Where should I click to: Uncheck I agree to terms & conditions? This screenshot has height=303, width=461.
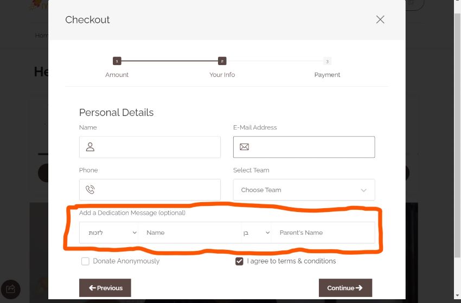[x=239, y=261]
